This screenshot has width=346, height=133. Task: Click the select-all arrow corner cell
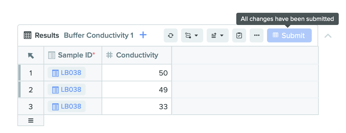[31, 55]
